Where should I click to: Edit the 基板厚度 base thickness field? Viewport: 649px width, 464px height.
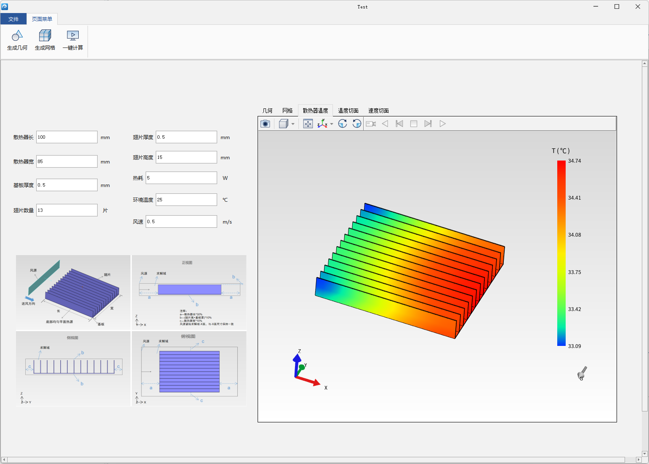[x=67, y=185]
